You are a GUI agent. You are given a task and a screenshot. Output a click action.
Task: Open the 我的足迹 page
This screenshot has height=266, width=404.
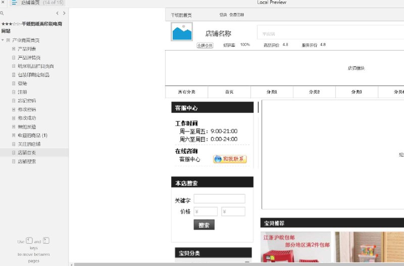pyautogui.click(x=27, y=127)
